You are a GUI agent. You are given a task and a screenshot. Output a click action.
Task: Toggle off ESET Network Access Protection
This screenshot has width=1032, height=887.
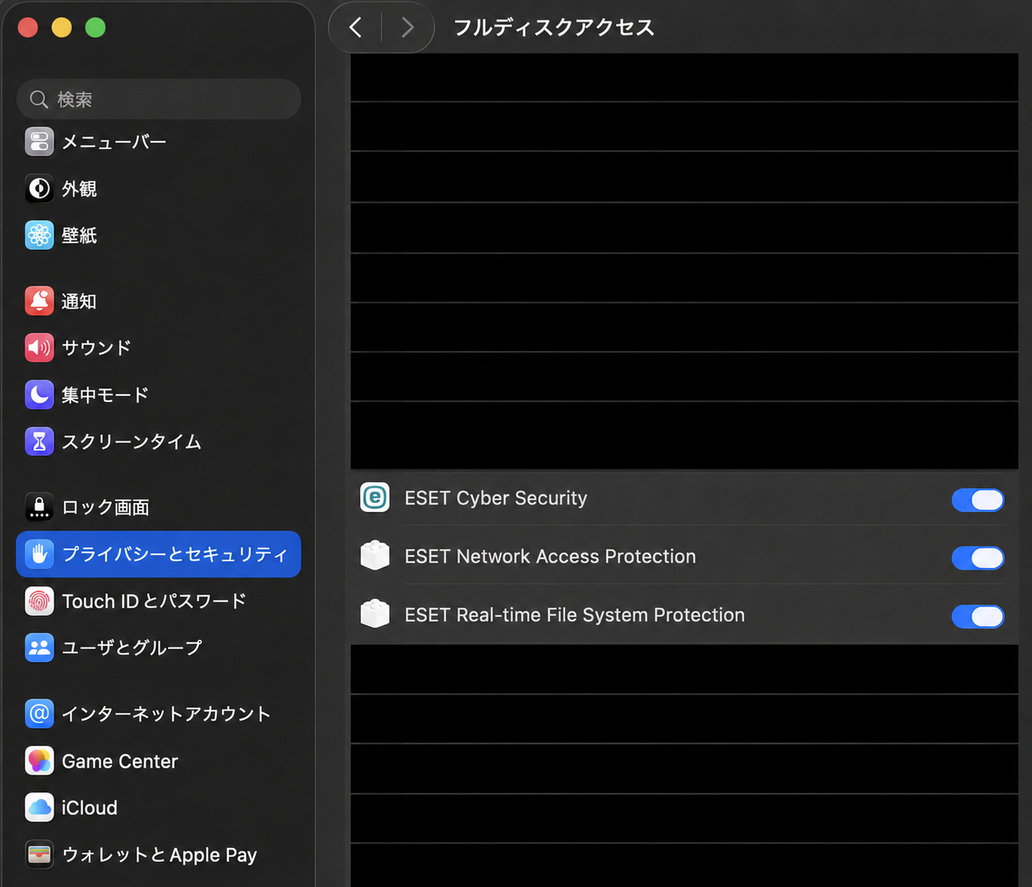(x=978, y=558)
